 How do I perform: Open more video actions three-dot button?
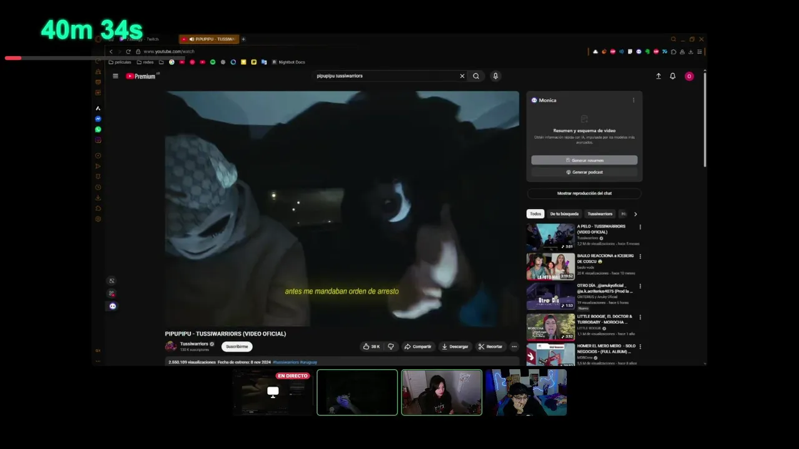point(514,347)
